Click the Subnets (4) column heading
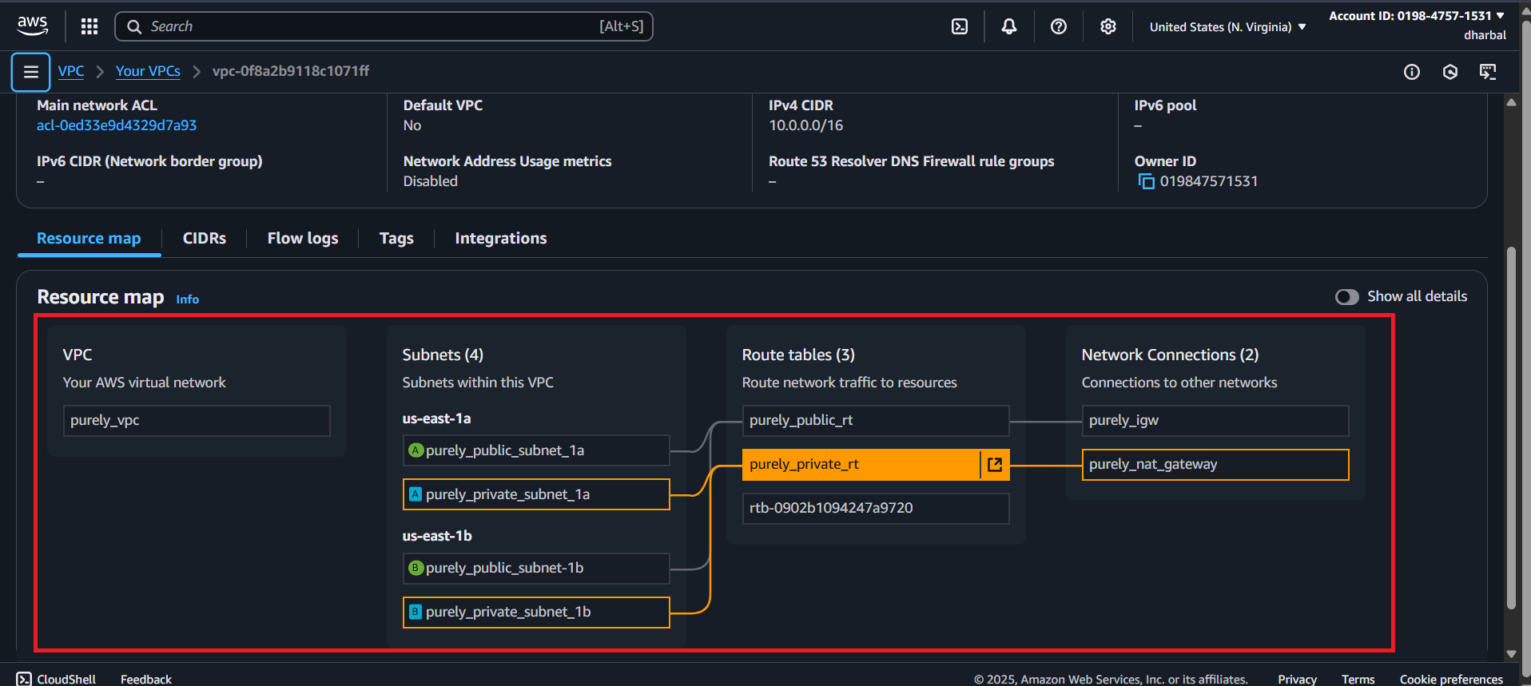 [443, 355]
